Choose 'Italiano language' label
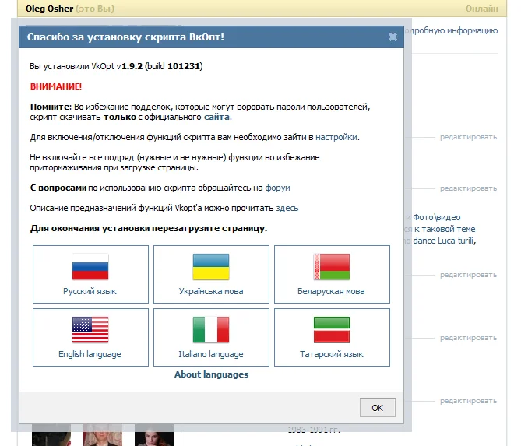This screenshot has width=521, height=446. [211, 354]
